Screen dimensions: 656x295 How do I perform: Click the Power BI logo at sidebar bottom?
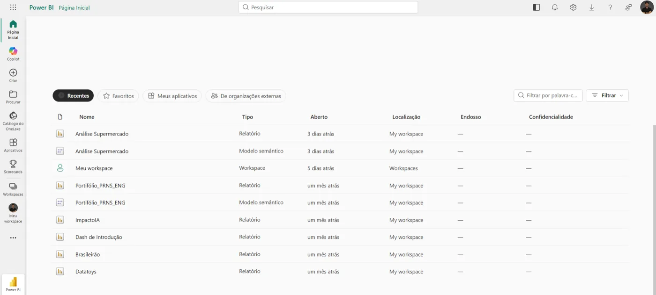[x=13, y=284]
